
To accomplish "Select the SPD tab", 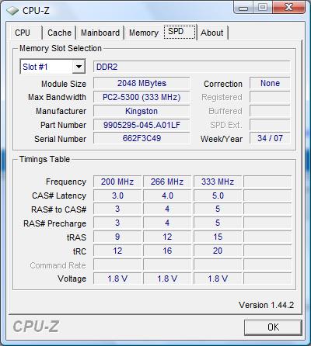I will click(180, 32).
